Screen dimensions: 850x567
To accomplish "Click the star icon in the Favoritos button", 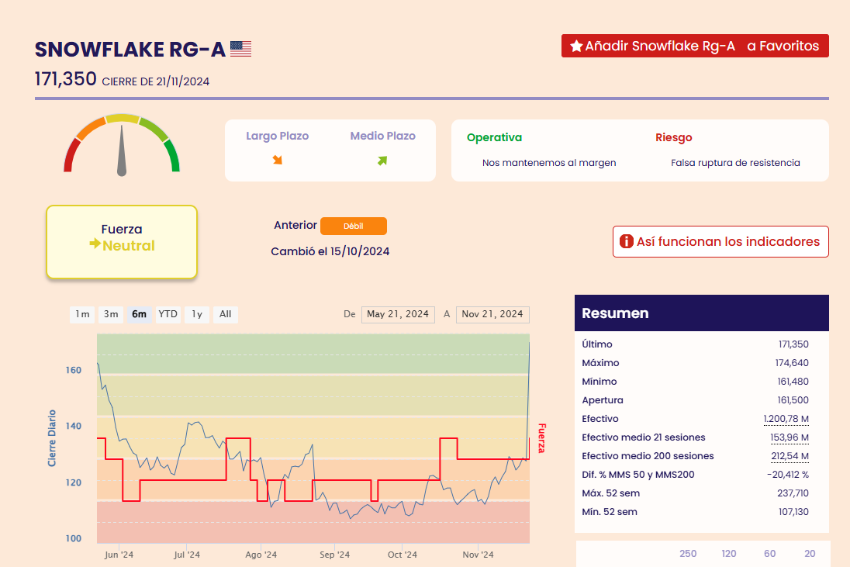I will pos(576,46).
